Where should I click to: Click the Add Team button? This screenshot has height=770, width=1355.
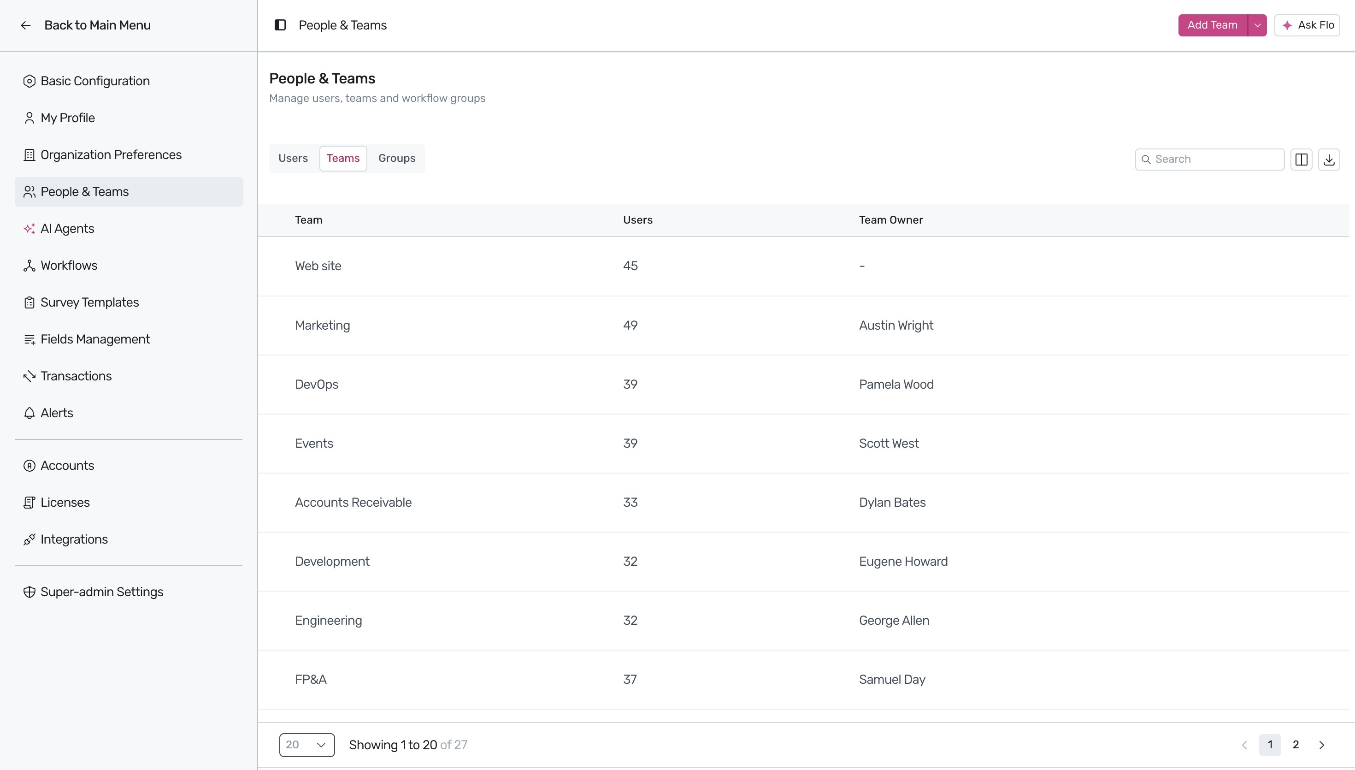point(1213,25)
